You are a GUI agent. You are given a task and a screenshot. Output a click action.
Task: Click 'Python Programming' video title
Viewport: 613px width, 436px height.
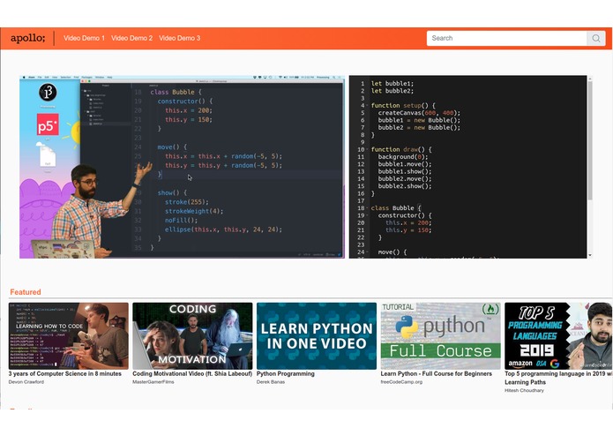(x=286, y=374)
